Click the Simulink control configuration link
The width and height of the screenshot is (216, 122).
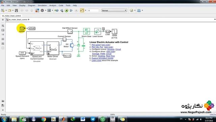click(x=111, y=49)
